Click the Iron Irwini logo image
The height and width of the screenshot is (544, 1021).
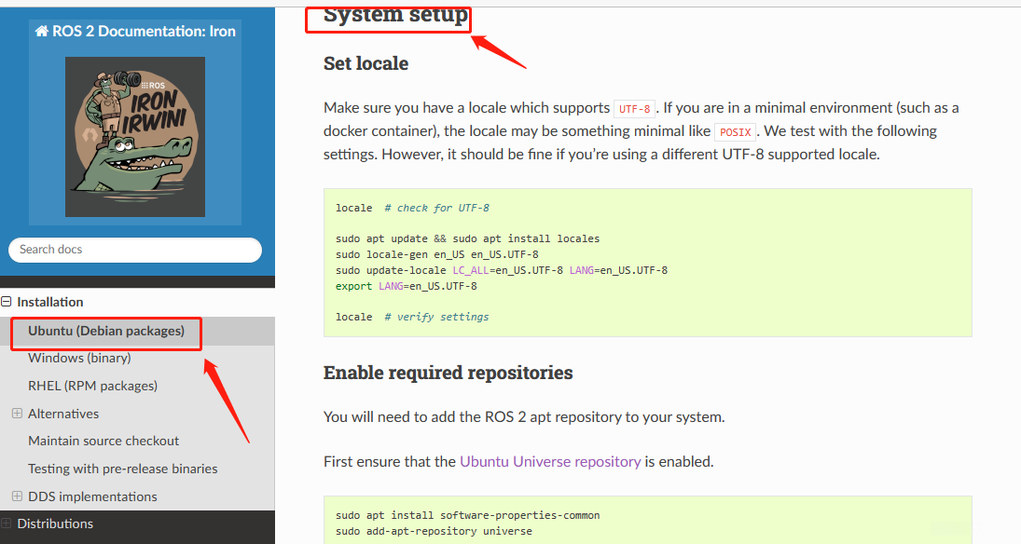(135, 137)
